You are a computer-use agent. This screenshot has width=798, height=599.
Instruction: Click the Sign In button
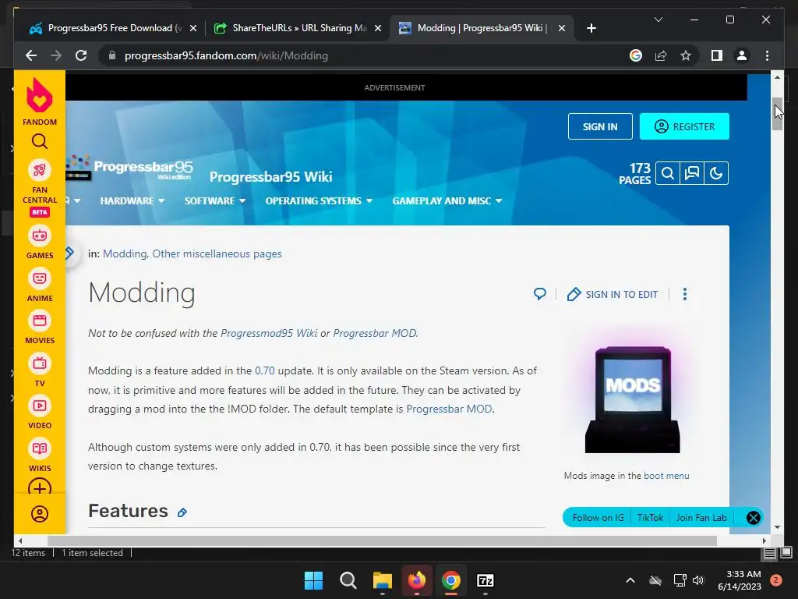(x=600, y=126)
